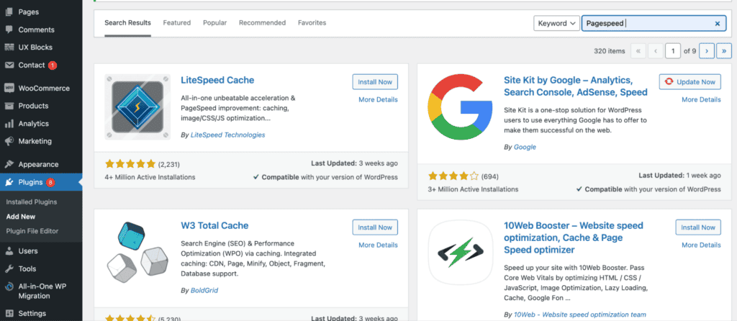The height and width of the screenshot is (321, 737).
Task: Open More Details for 10Web Booster
Action: [x=701, y=245]
